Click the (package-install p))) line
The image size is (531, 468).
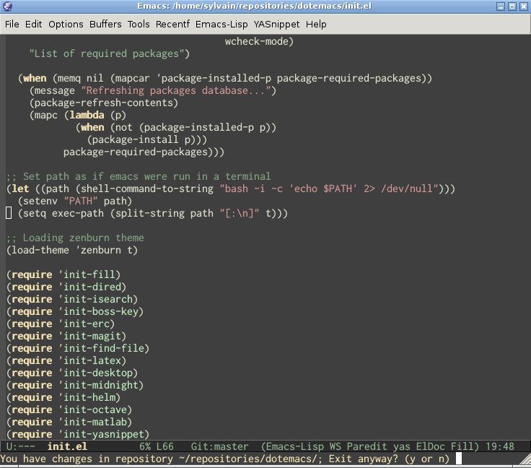pos(146,139)
